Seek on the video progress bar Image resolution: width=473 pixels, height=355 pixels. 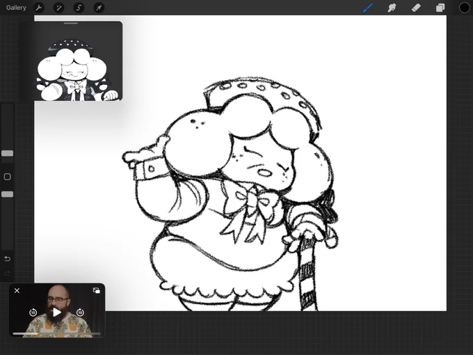click(x=57, y=333)
